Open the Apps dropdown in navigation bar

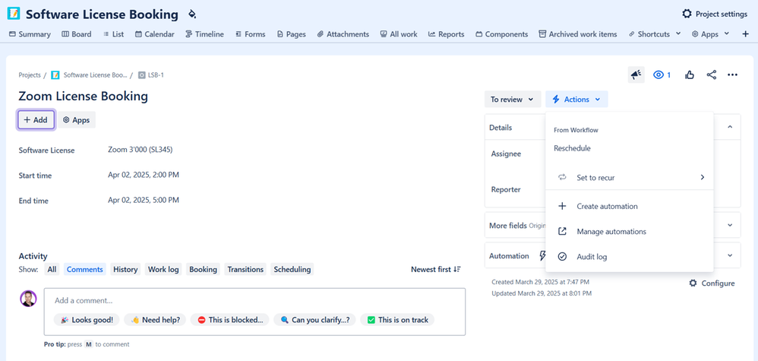[710, 34]
